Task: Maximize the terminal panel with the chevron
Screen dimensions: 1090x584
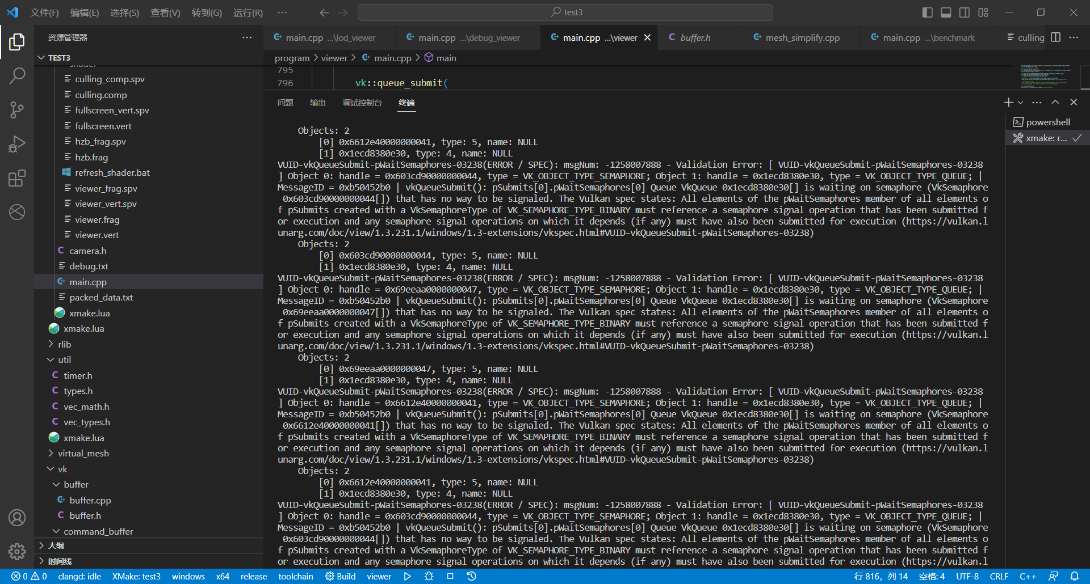Action: click(1055, 102)
